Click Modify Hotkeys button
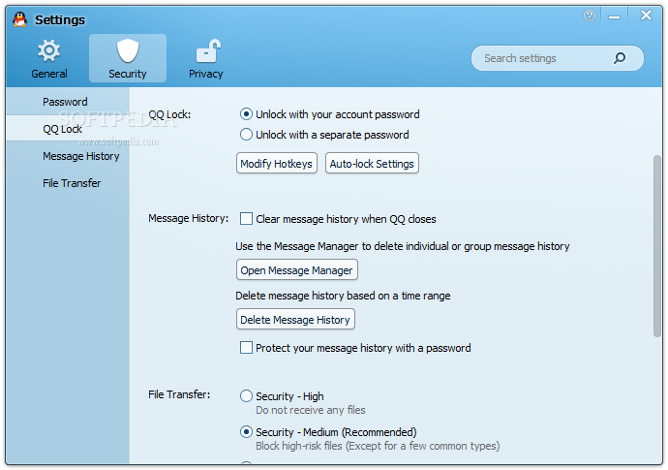 click(x=277, y=164)
